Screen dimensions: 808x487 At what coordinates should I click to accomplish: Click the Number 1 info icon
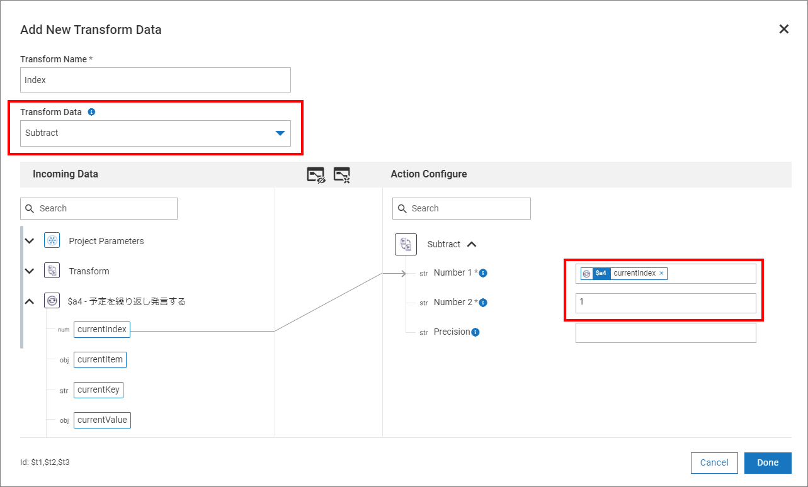click(483, 273)
